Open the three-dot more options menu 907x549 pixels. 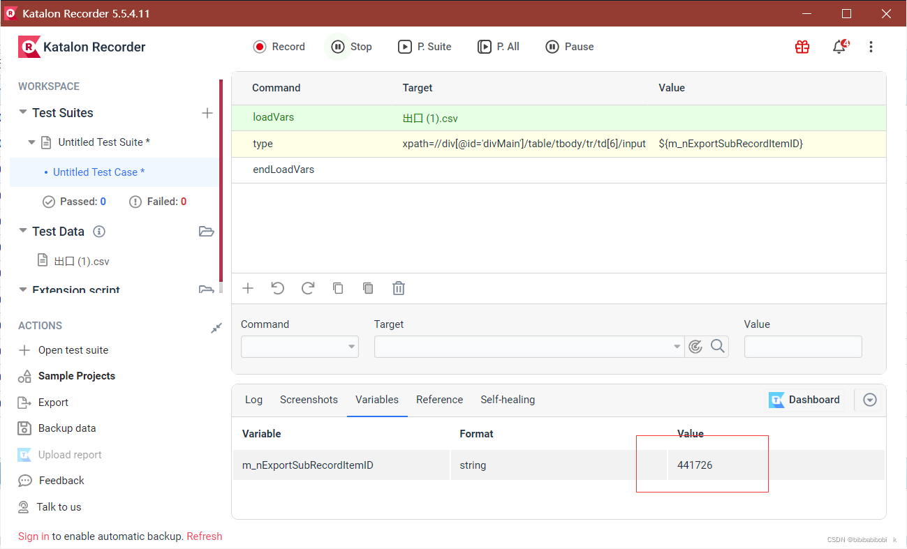click(x=871, y=47)
